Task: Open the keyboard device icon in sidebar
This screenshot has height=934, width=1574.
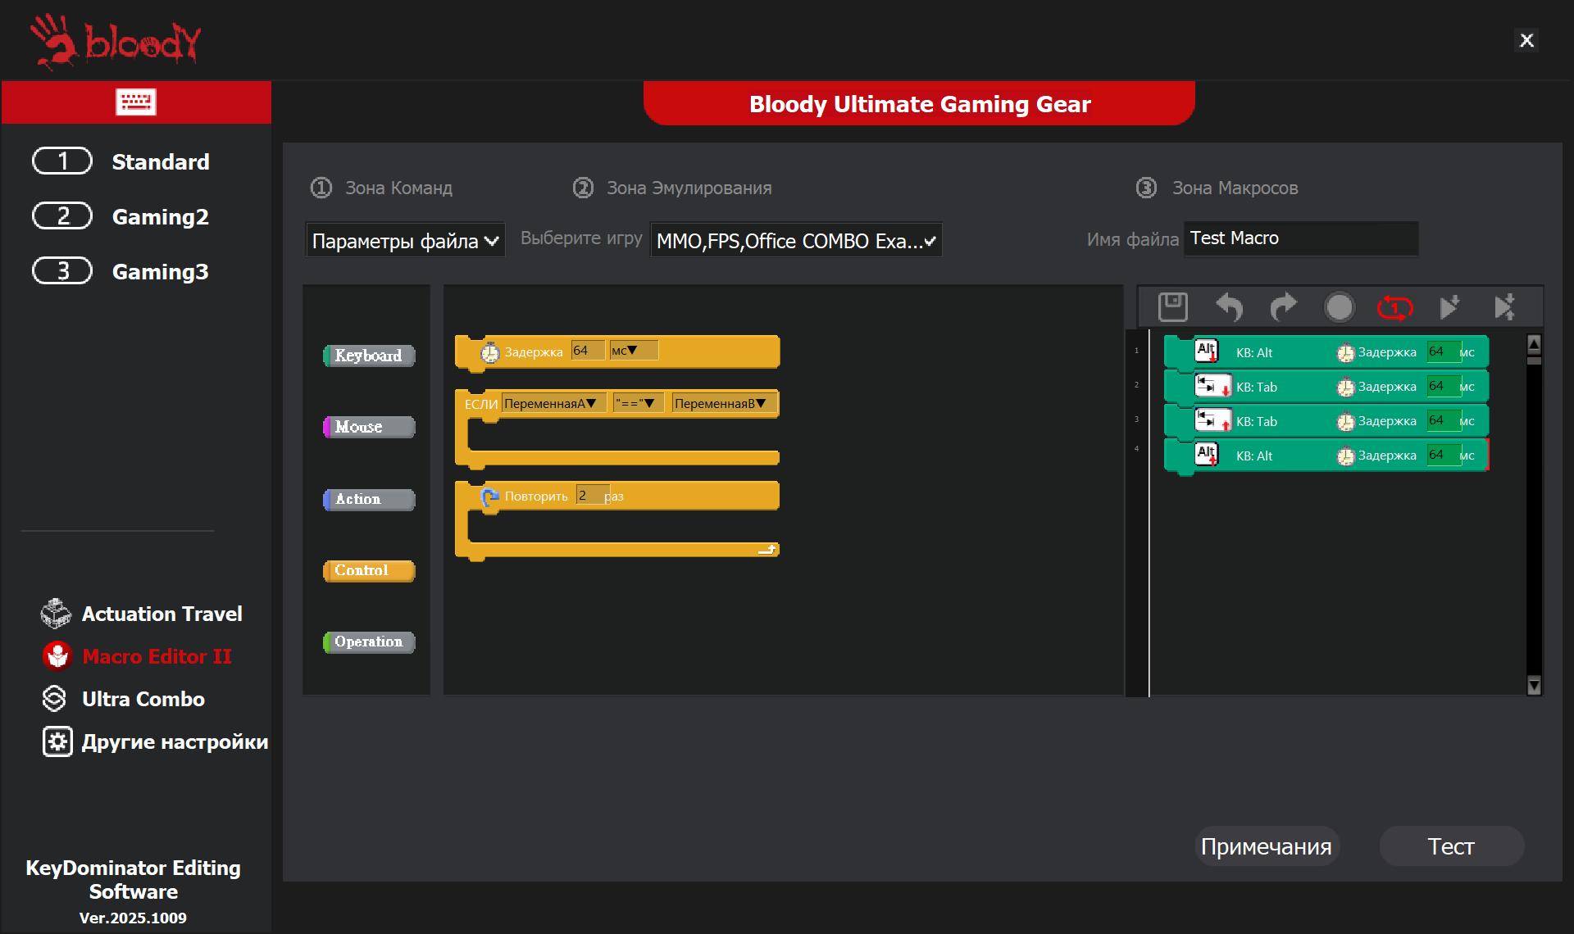Action: point(136,102)
